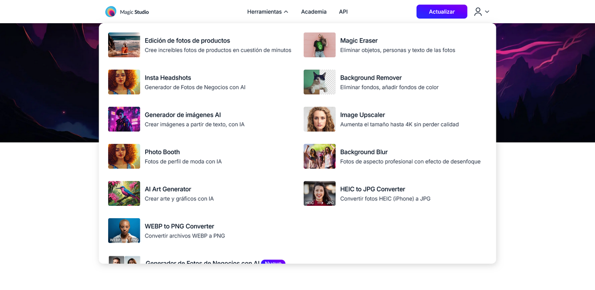Click the AI Art Generator bird thumbnail
This screenshot has width=595, height=290.
pos(124,193)
